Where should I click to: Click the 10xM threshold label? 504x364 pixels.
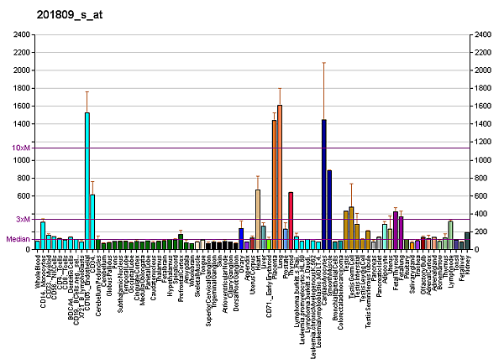point(22,148)
